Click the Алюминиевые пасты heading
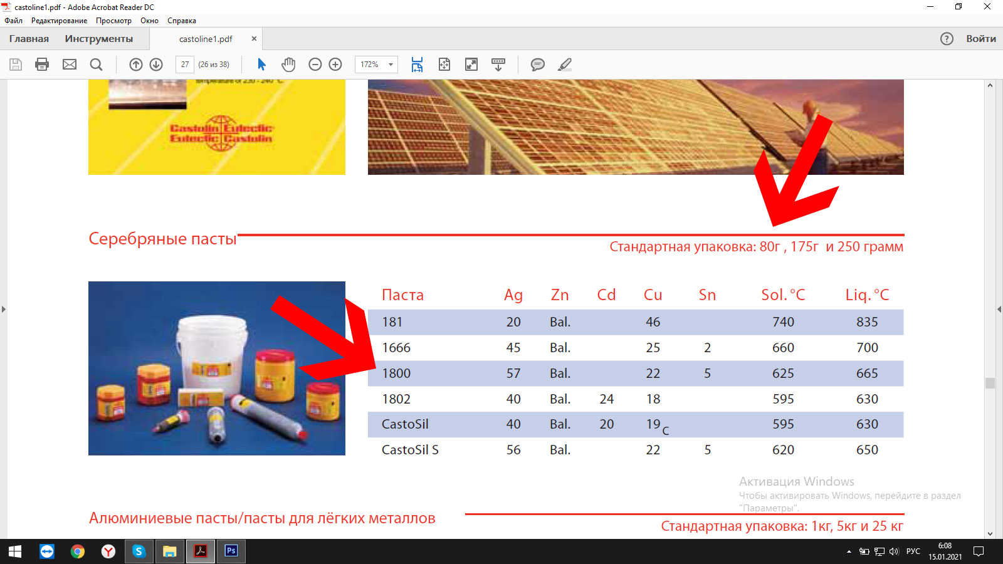1003x564 pixels. point(262,518)
